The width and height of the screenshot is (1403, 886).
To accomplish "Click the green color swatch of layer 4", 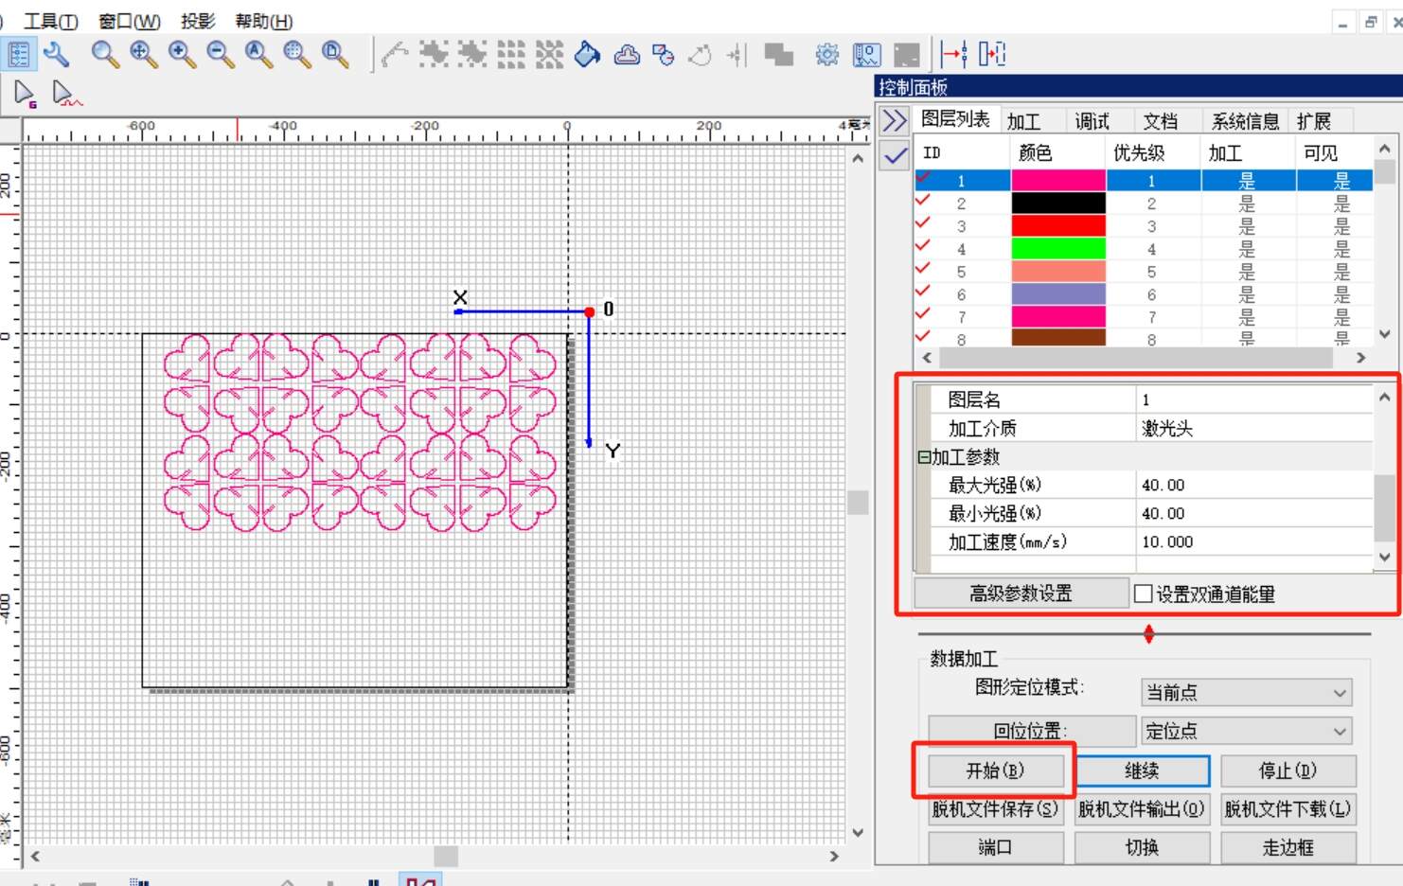I will click(1058, 249).
